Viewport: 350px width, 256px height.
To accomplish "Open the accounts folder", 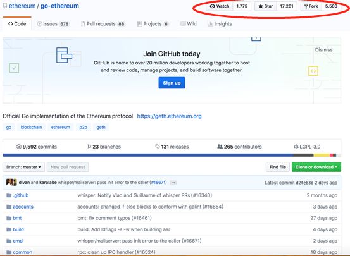I will (x=23, y=207).
